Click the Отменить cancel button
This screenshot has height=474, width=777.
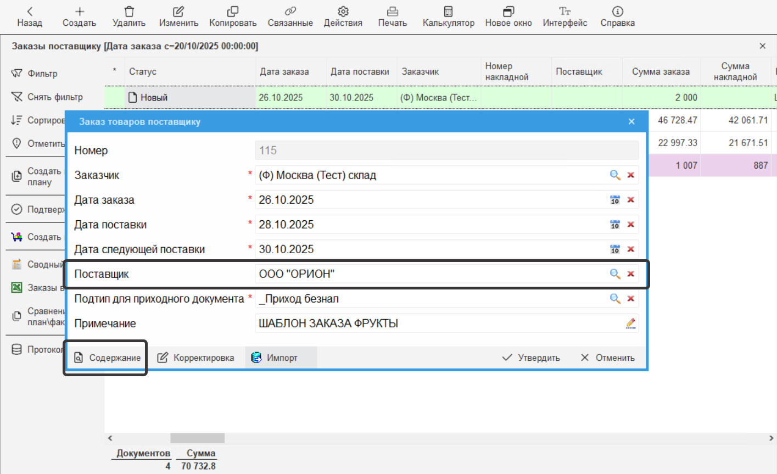pos(608,358)
